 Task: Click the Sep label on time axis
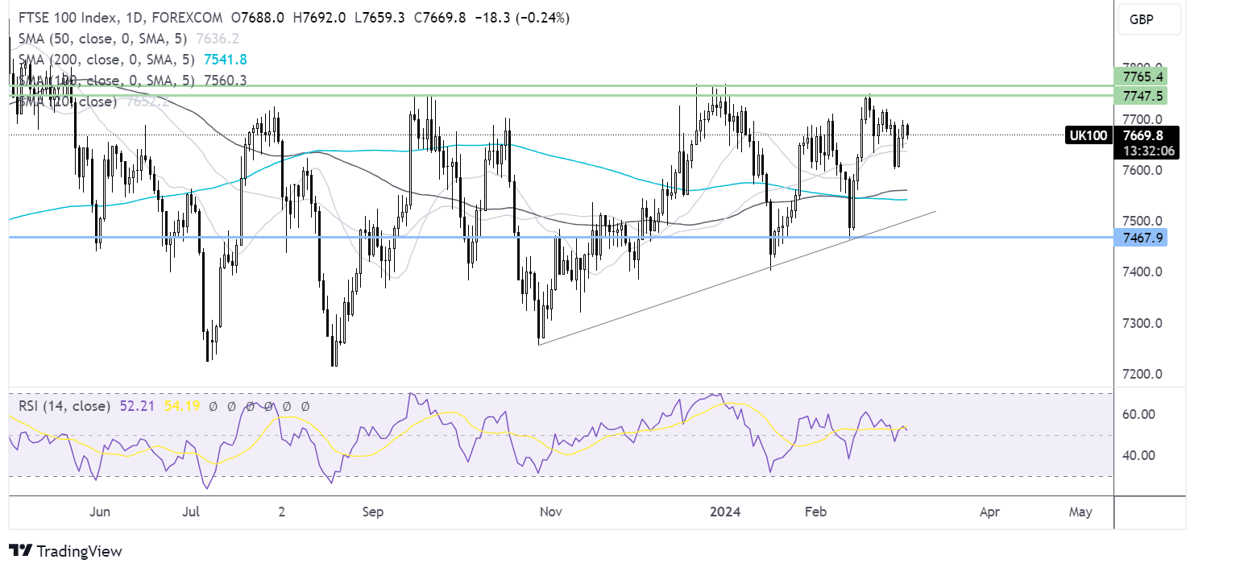(373, 512)
